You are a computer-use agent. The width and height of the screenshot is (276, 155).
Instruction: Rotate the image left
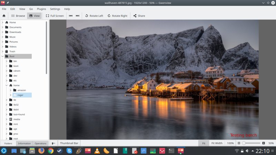94,15
